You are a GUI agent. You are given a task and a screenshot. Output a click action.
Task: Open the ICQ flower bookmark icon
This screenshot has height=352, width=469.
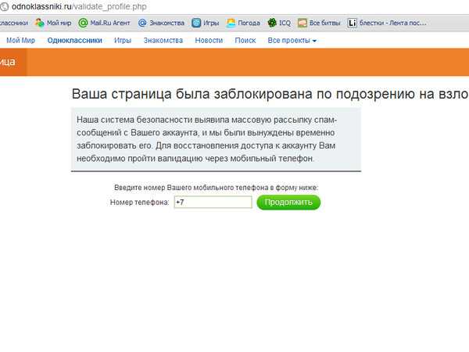click(272, 23)
